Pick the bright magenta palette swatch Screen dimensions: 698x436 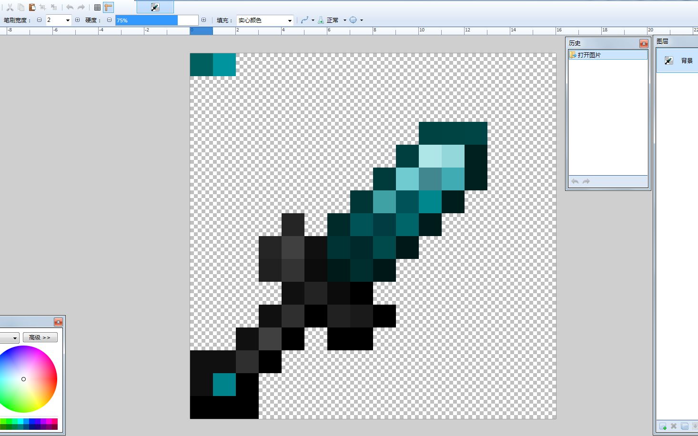pos(49,421)
